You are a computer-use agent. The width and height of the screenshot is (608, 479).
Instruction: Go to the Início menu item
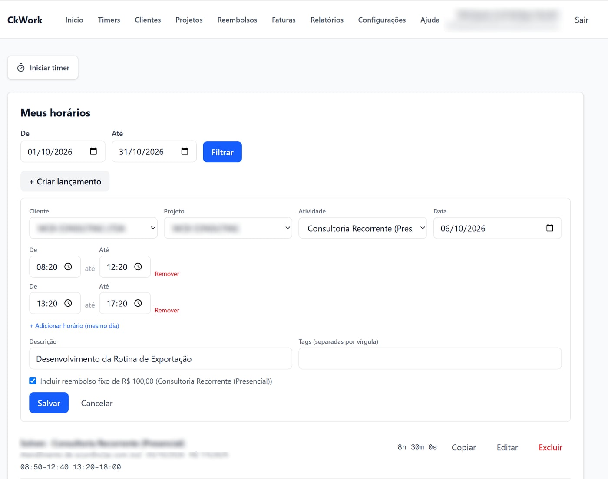74,20
